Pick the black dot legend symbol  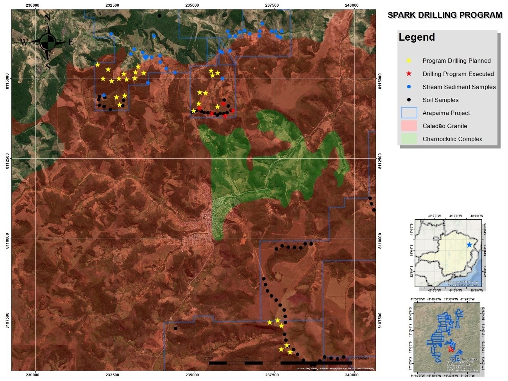(409, 100)
